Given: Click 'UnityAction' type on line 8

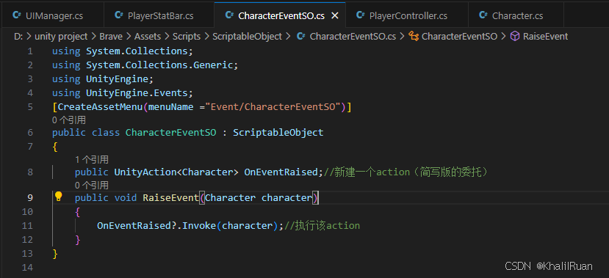Looking at the screenshot, I should [x=145, y=172].
